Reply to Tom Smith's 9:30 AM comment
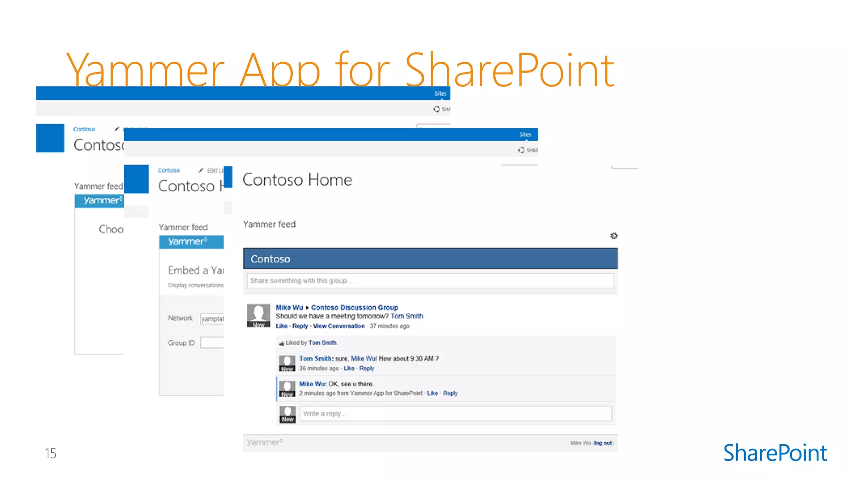Viewport: 848px width, 477px height. tap(366, 368)
